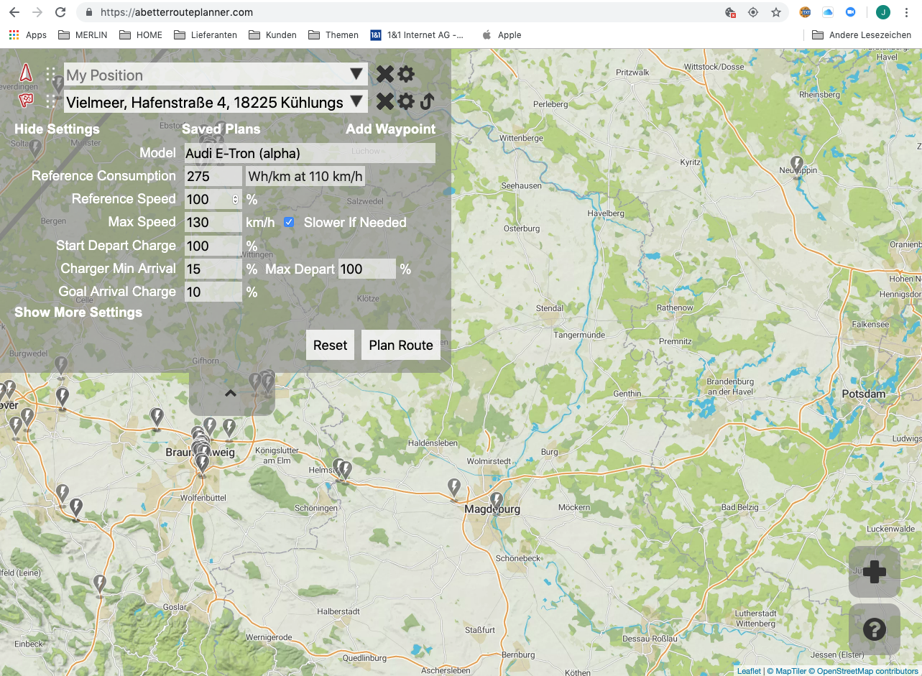Image resolution: width=922 pixels, height=676 pixels.
Task: Open the Lieferanten bookmarks folder
Action: [x=206, y=34]
